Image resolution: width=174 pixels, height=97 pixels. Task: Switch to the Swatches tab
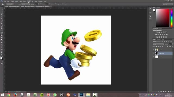[158, 8]
